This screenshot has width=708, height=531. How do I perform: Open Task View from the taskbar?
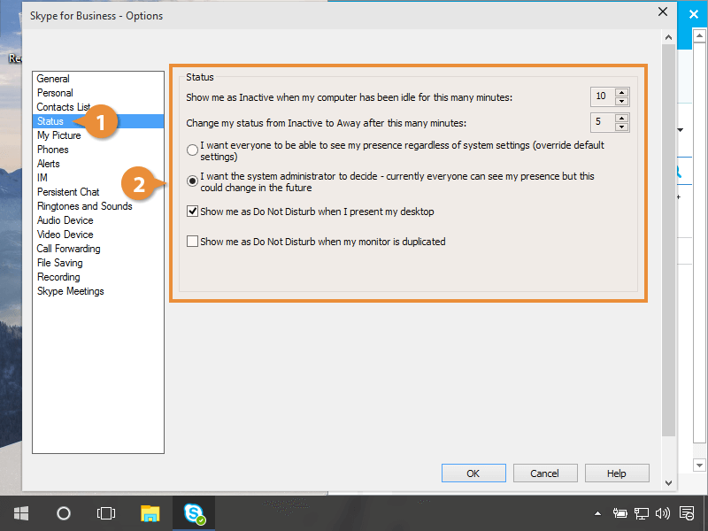[x=106, y=513]
